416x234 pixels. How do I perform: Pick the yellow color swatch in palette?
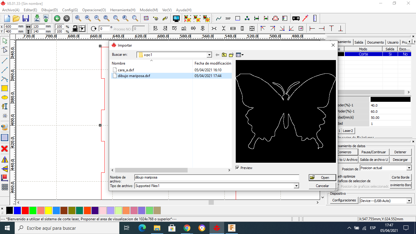tap(48, 210)
